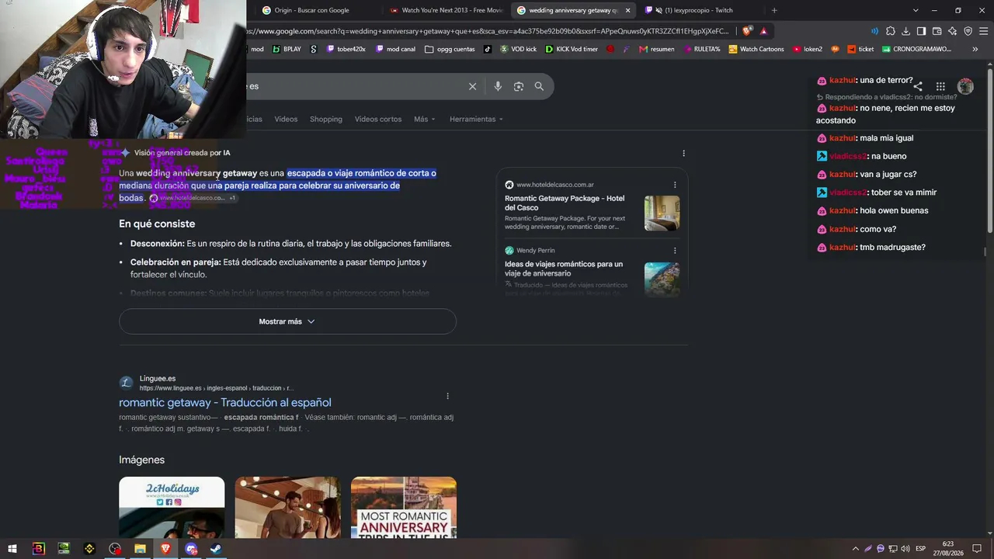Open the TikTok bookmark icon

coord(488,49)
